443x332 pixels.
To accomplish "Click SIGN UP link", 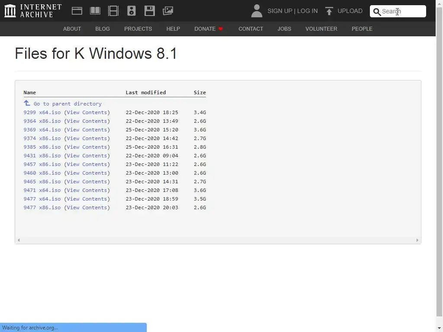I will pyautogui.click(x=280, y=11).
